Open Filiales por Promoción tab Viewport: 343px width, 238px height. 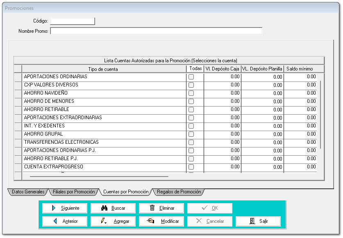[74, 192]
